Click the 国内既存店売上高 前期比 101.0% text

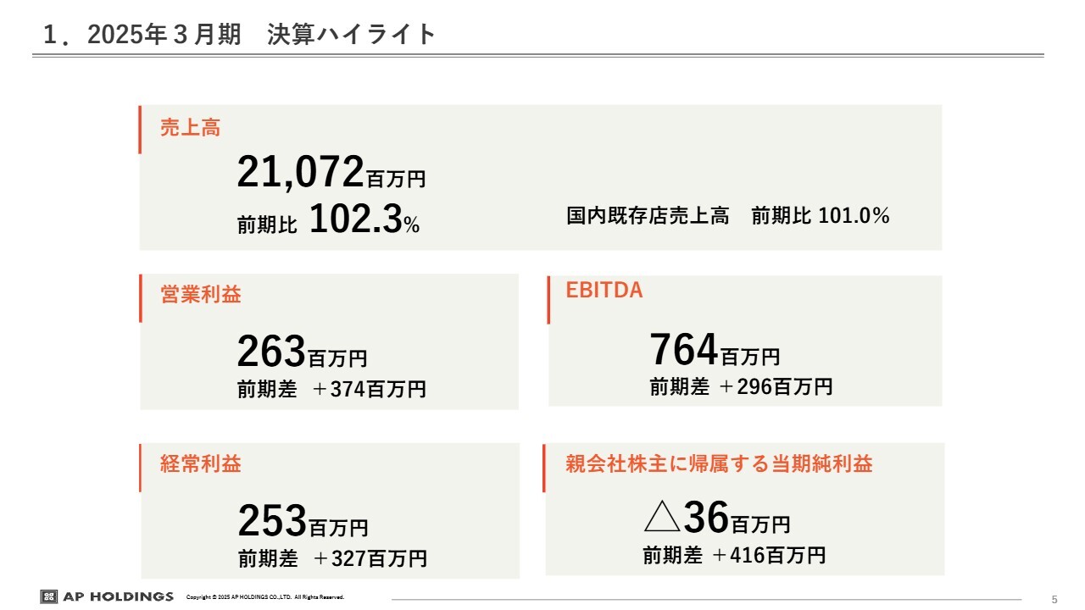[x=728, y=216]
